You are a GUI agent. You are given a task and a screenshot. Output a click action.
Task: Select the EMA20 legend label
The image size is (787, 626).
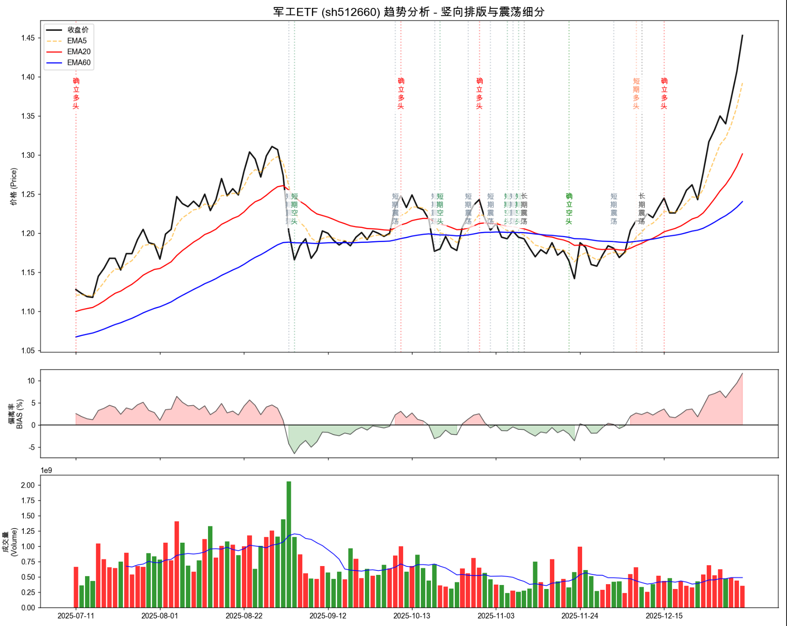[78, 52]
